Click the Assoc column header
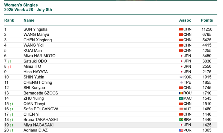The image size is (223, 133). tap(185, 20)
